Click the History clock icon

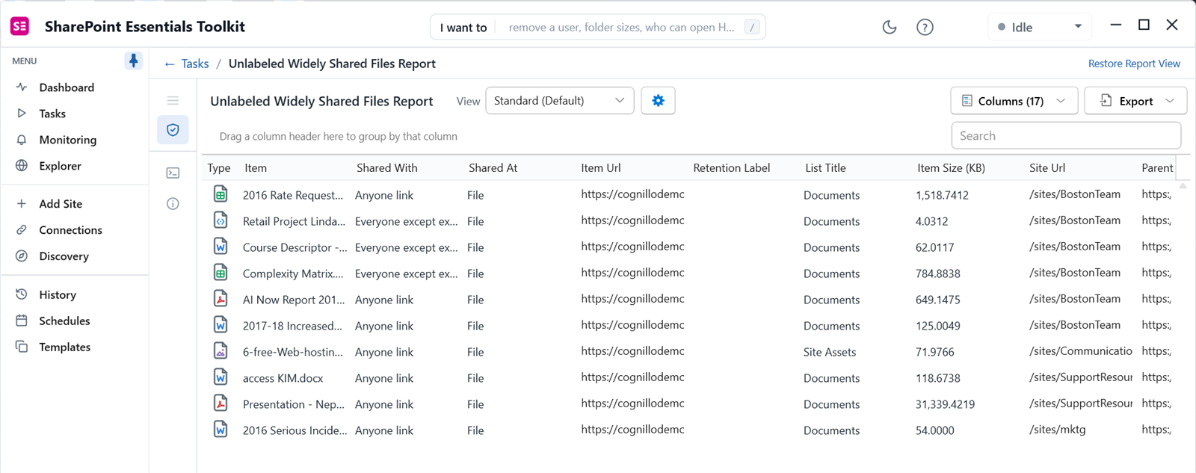coord(22,294)
